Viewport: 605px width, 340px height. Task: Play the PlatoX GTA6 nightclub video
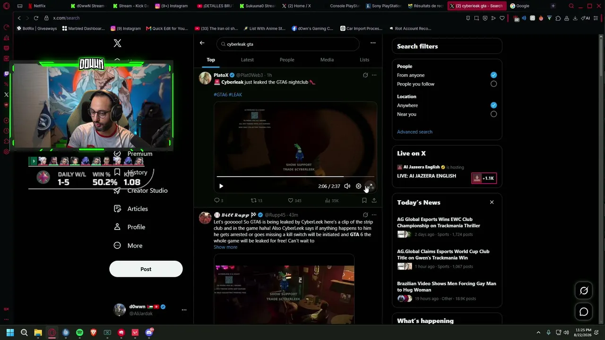coord(221,186)
